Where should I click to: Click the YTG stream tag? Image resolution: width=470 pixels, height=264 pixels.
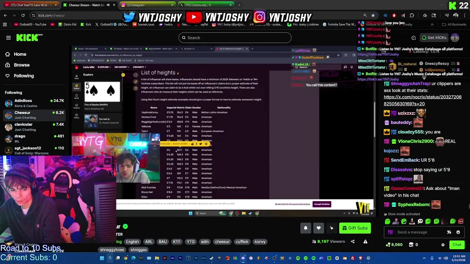(191, 242)
